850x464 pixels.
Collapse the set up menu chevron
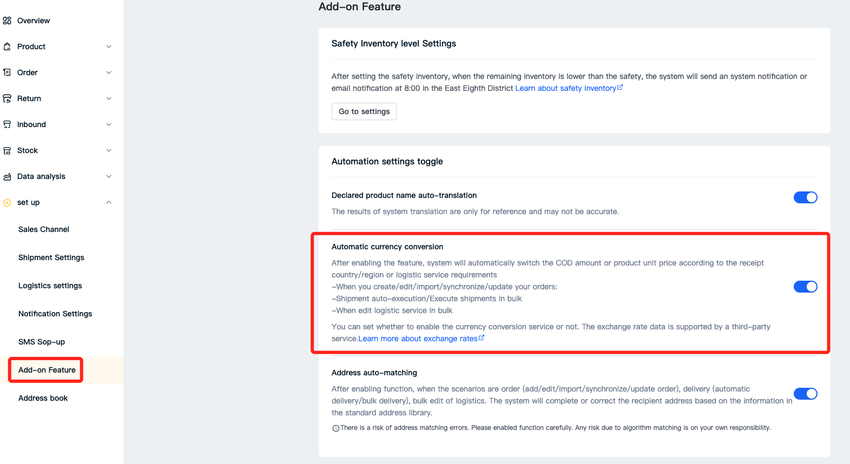pos(109,202)
